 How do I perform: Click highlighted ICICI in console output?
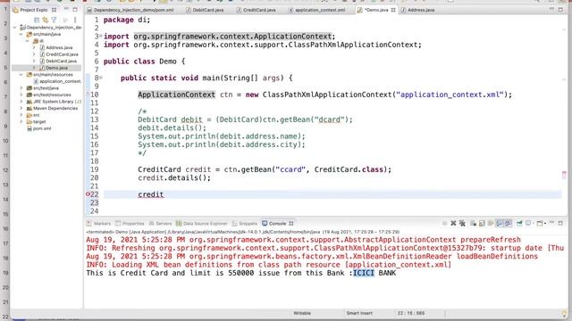pyautogui.click(x=364, y=273)
